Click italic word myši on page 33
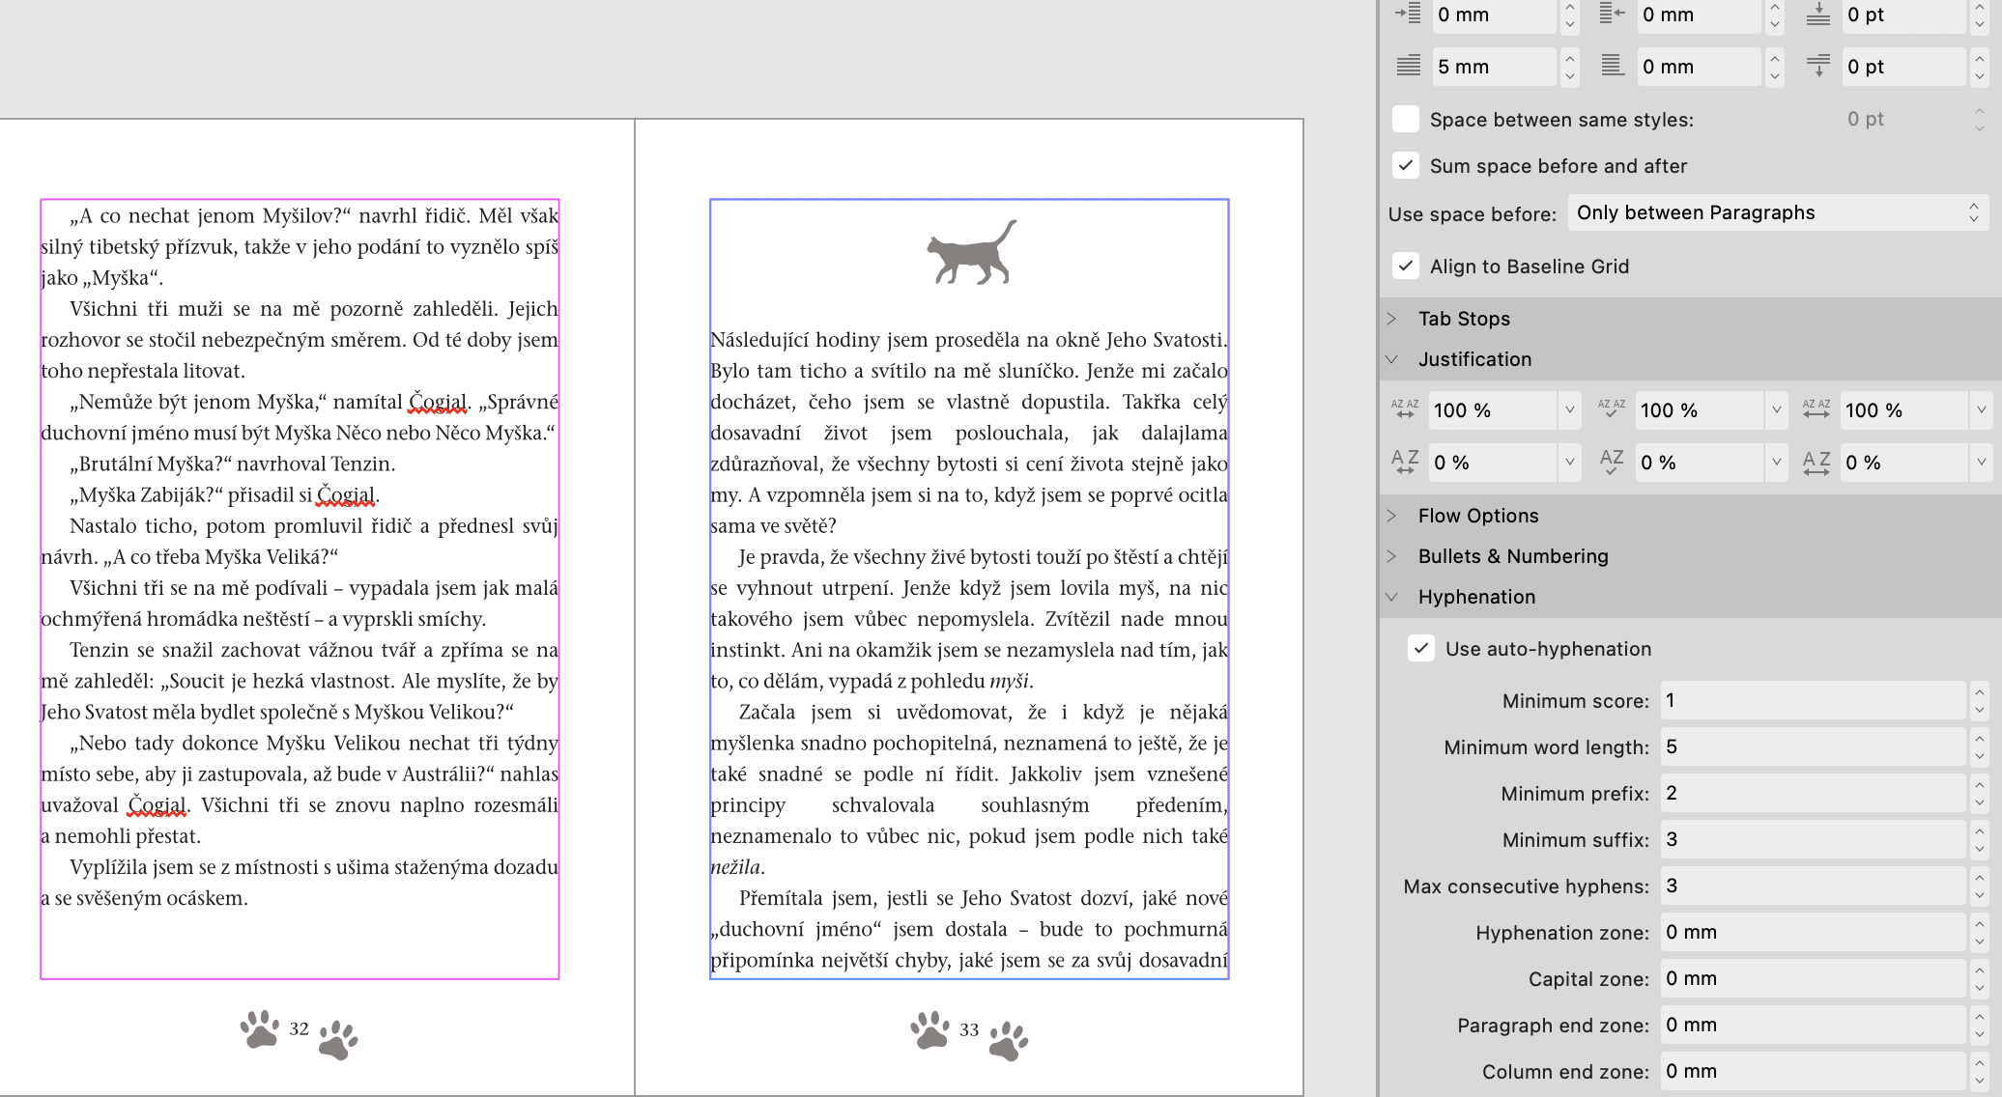Screen dimensions: 2002x1097 click(1010, 681)
